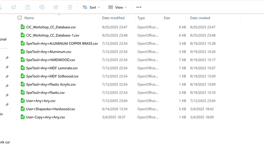Image resolution: width=264 pixels, height=147 pixels.
Task: Open the Sort dropdown menu
Action: tap(91, 7)
